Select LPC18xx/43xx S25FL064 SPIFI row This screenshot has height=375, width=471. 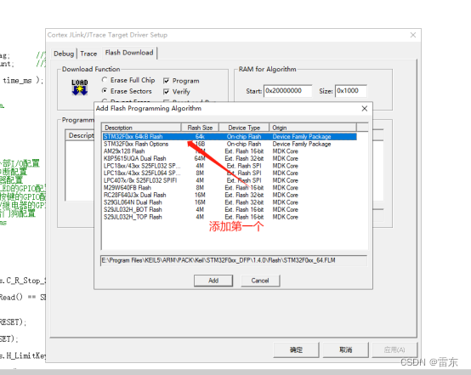pyautogui.click(x=230, y=173)
